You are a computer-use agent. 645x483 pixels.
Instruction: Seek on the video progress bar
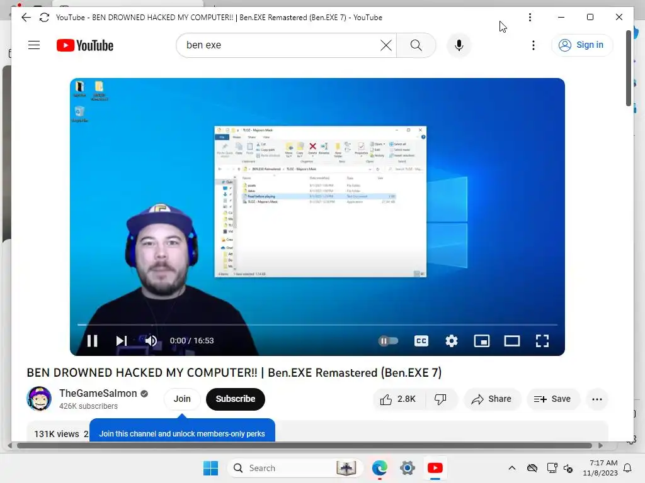coord(317,325)
